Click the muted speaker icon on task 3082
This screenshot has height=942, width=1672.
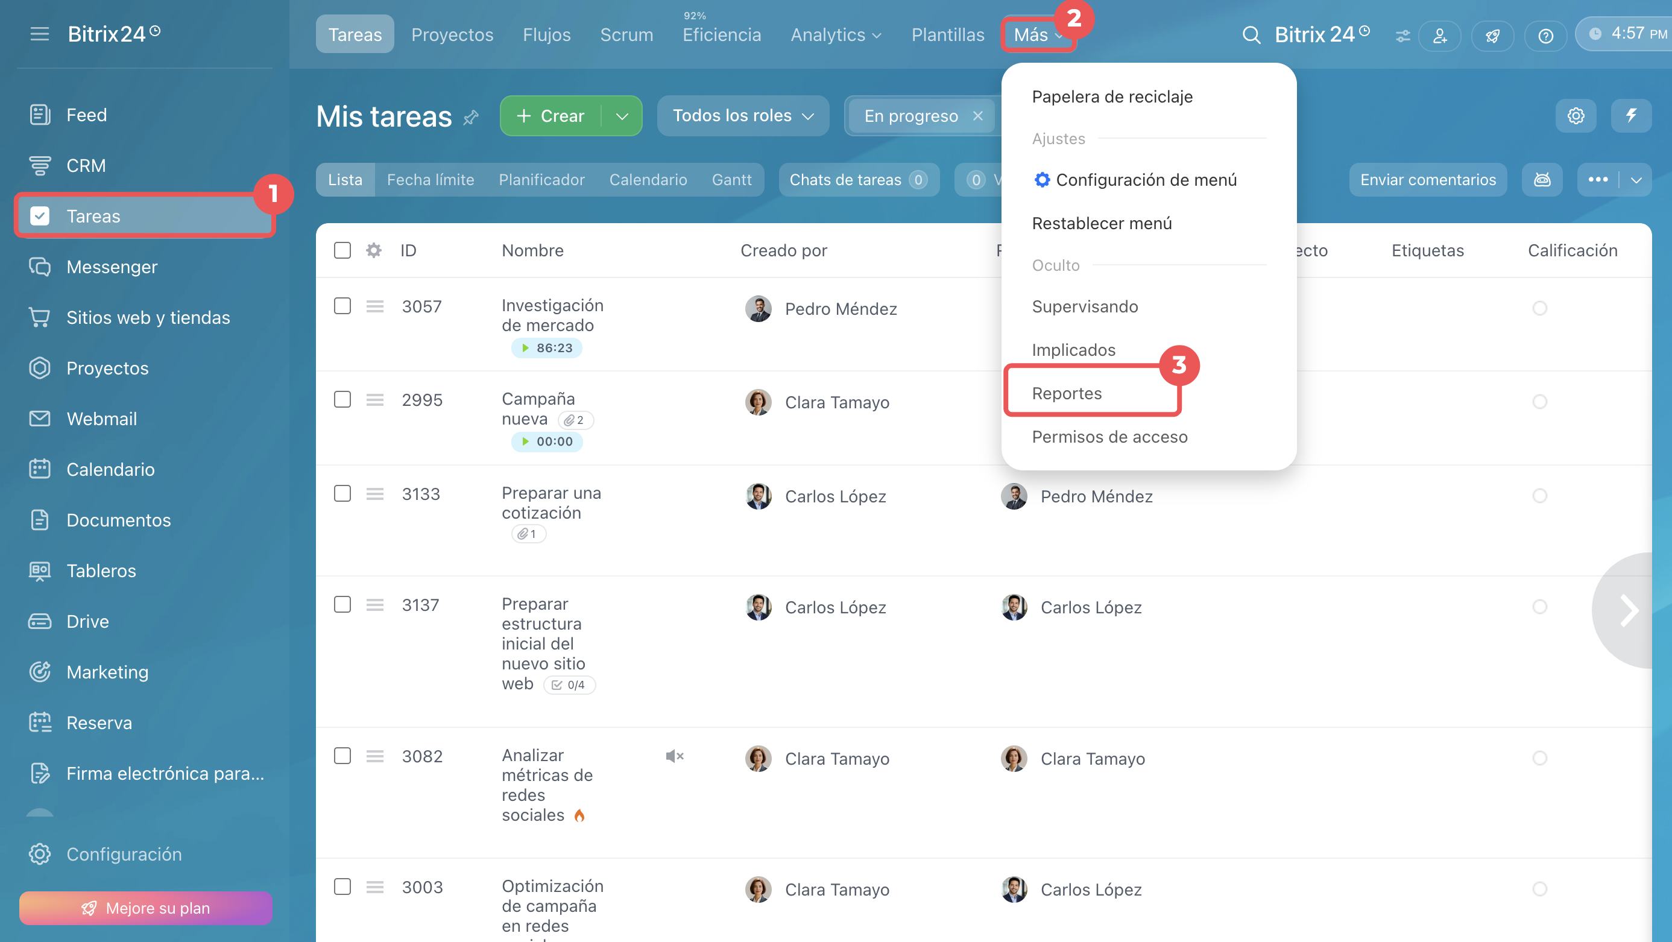pos(674,756)
